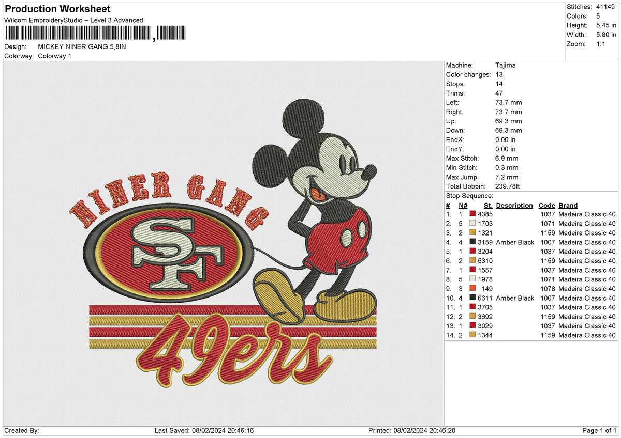Screen dimensions: 621x438
Task: Select the red swatch beside stitch count 3029
Action: pyautogui.click(x=472, y=325)
